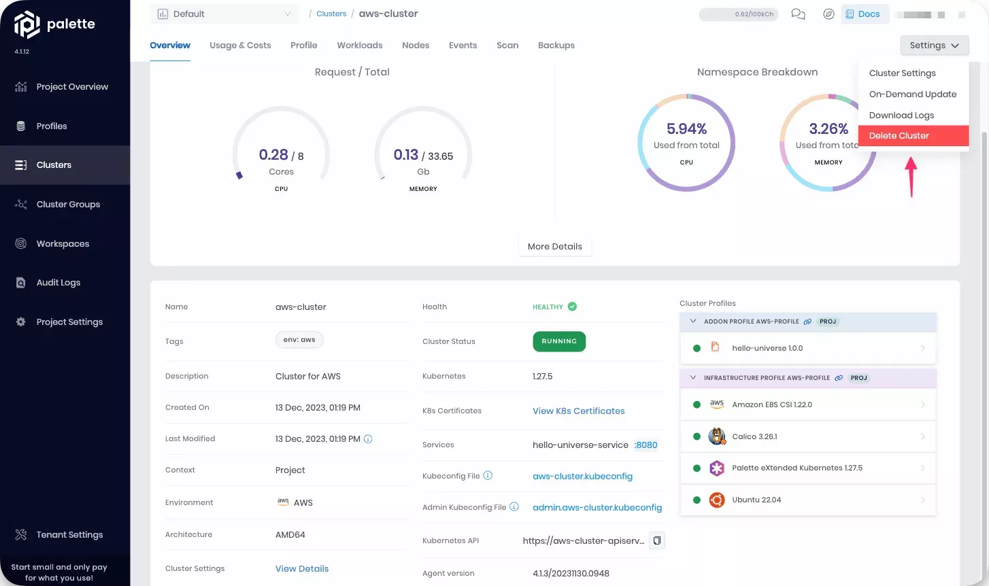Open the Docs link

865,14
